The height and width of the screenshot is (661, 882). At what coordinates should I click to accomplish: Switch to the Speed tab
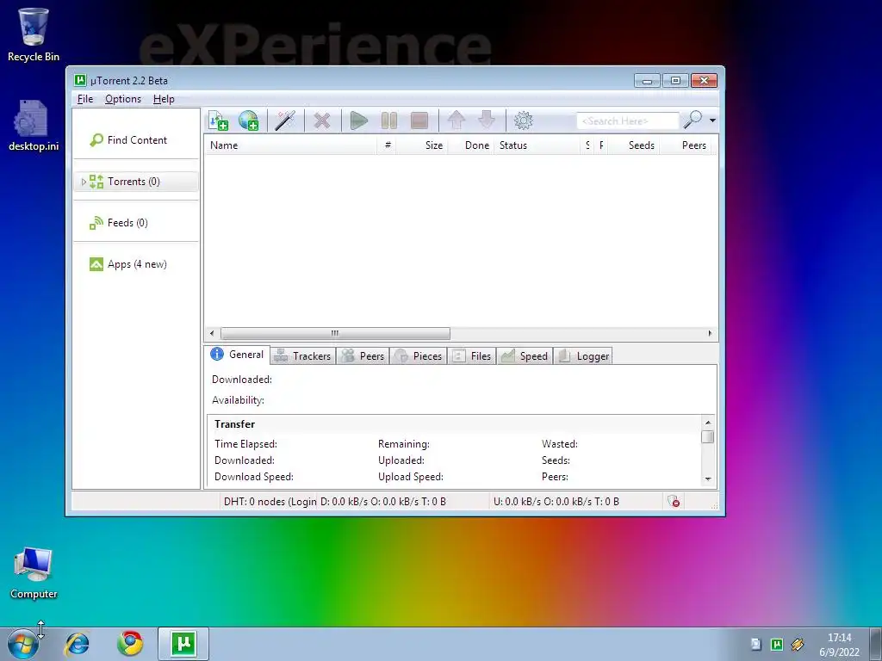525,355
